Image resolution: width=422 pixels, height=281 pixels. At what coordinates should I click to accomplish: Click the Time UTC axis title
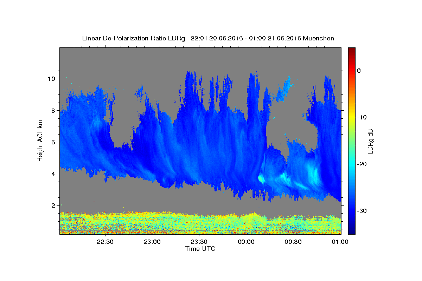pos(200,249)
